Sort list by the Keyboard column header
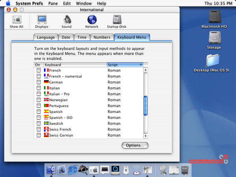This screenshot has width=236, height=177. [75, 65]
